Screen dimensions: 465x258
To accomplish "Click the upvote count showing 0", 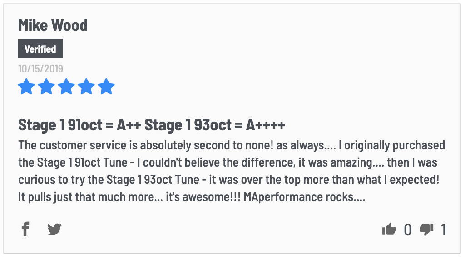I will tap(408, 229).
